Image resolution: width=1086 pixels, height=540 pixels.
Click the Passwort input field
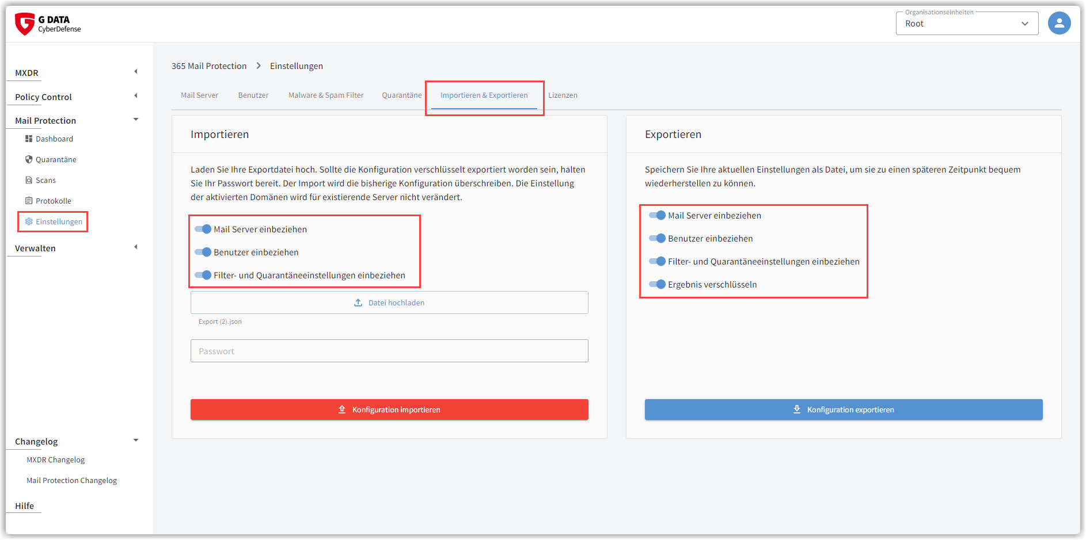[389, 351]
